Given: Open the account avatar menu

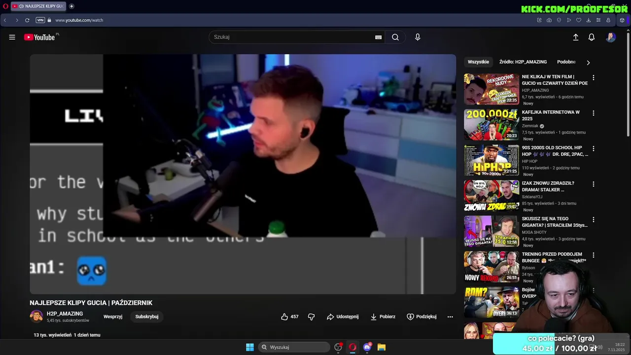Looking at the screenshot, I should [x=611, y=37].
